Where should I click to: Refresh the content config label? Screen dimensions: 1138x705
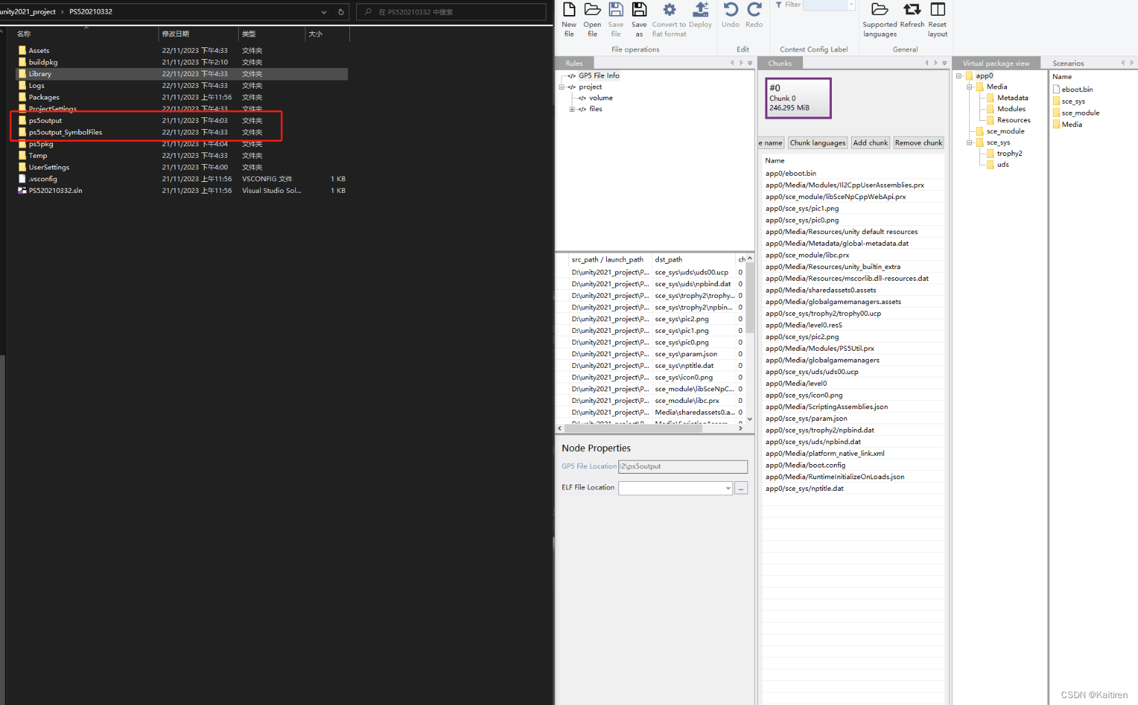point(911,19)
